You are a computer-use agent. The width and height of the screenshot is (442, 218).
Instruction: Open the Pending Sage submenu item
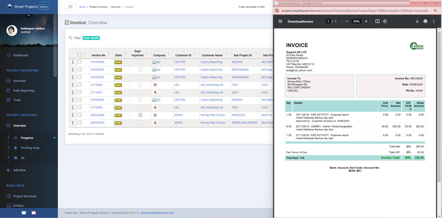[30, 148]
